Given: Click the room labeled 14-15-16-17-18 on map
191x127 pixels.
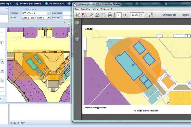Looking at the screenshot, I should pyautogui.click(x=33, y=93).
